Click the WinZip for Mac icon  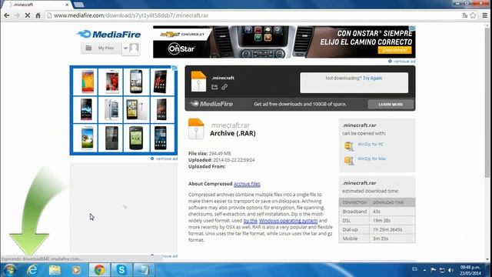click(348, 160)
